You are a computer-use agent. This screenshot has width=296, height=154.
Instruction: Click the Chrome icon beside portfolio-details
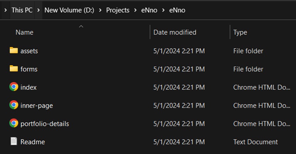[14, 123]
